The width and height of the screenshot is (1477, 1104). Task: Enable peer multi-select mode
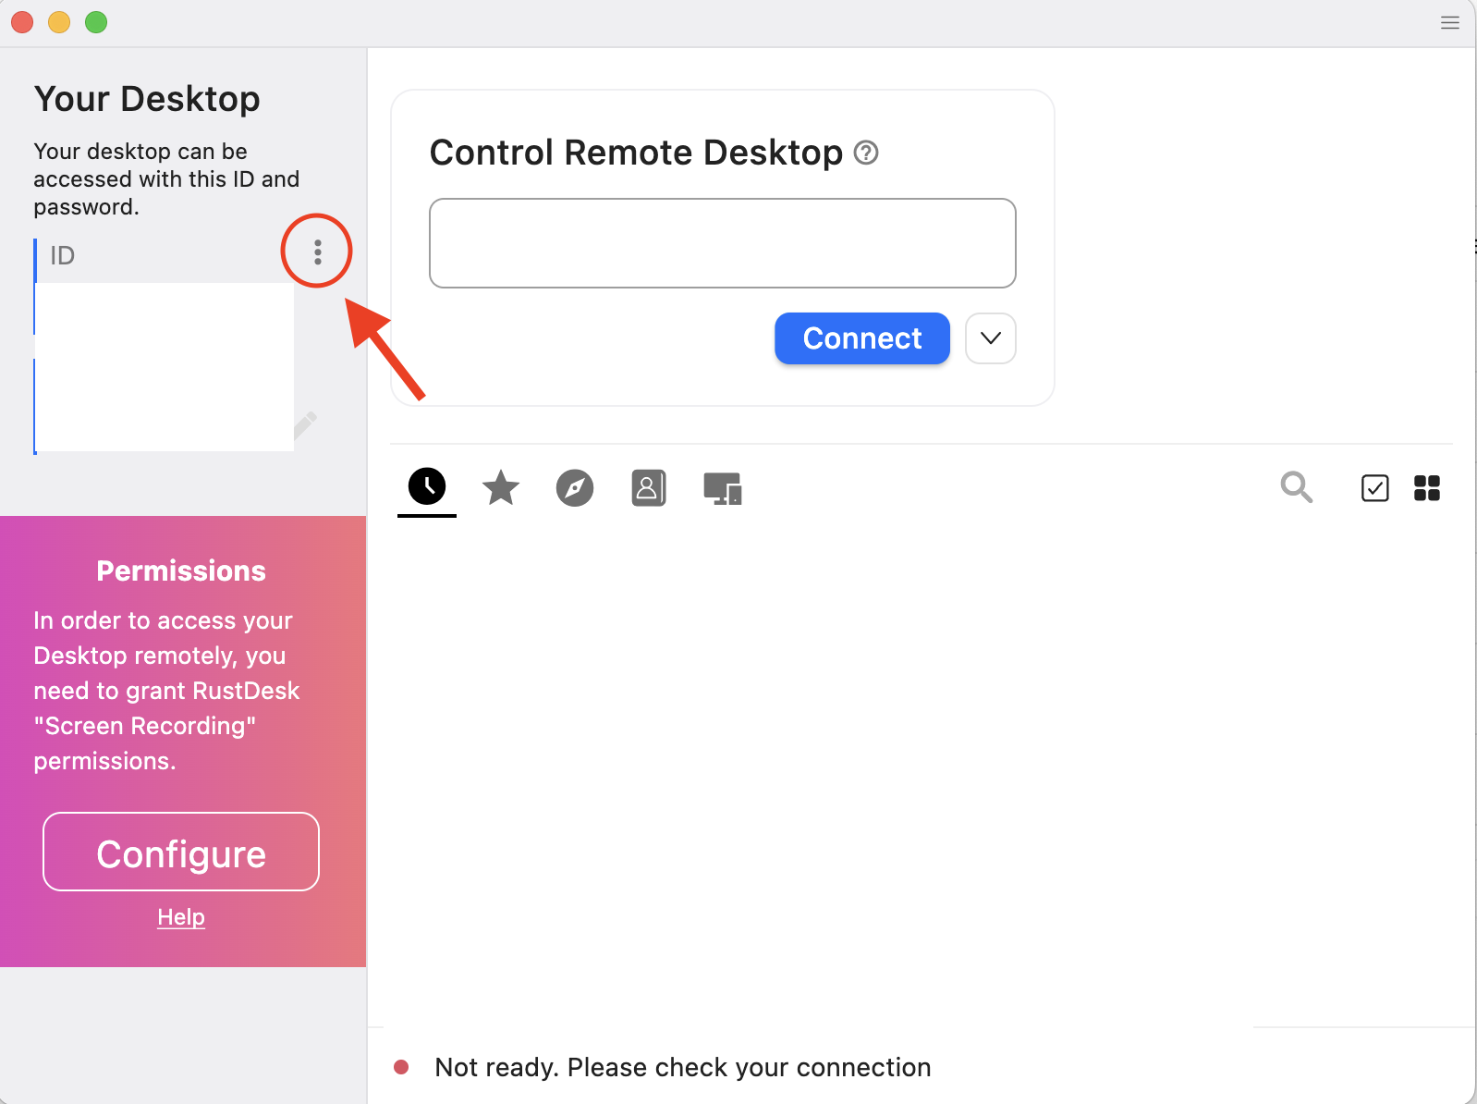click(1375, 488)
